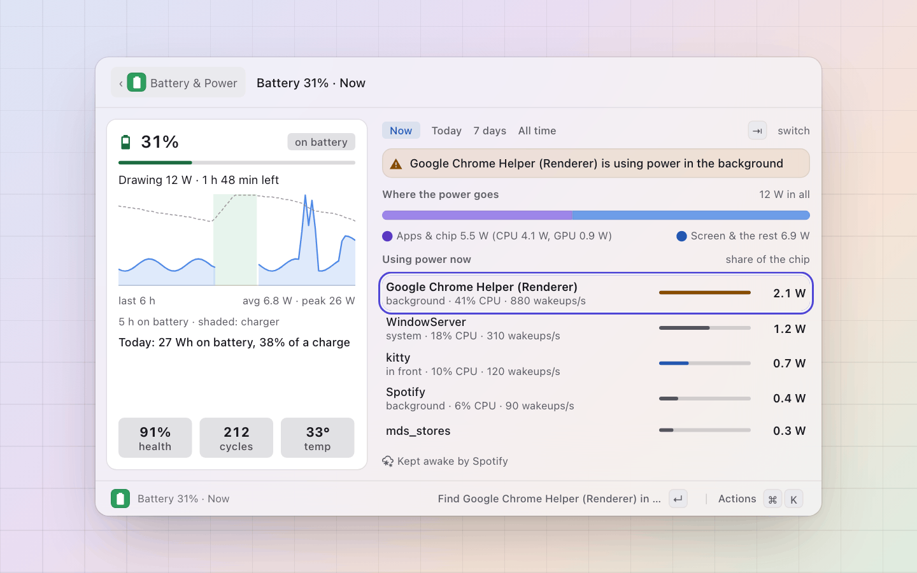Select the kitty process row
917x573 pixels.
click(596, 364)
